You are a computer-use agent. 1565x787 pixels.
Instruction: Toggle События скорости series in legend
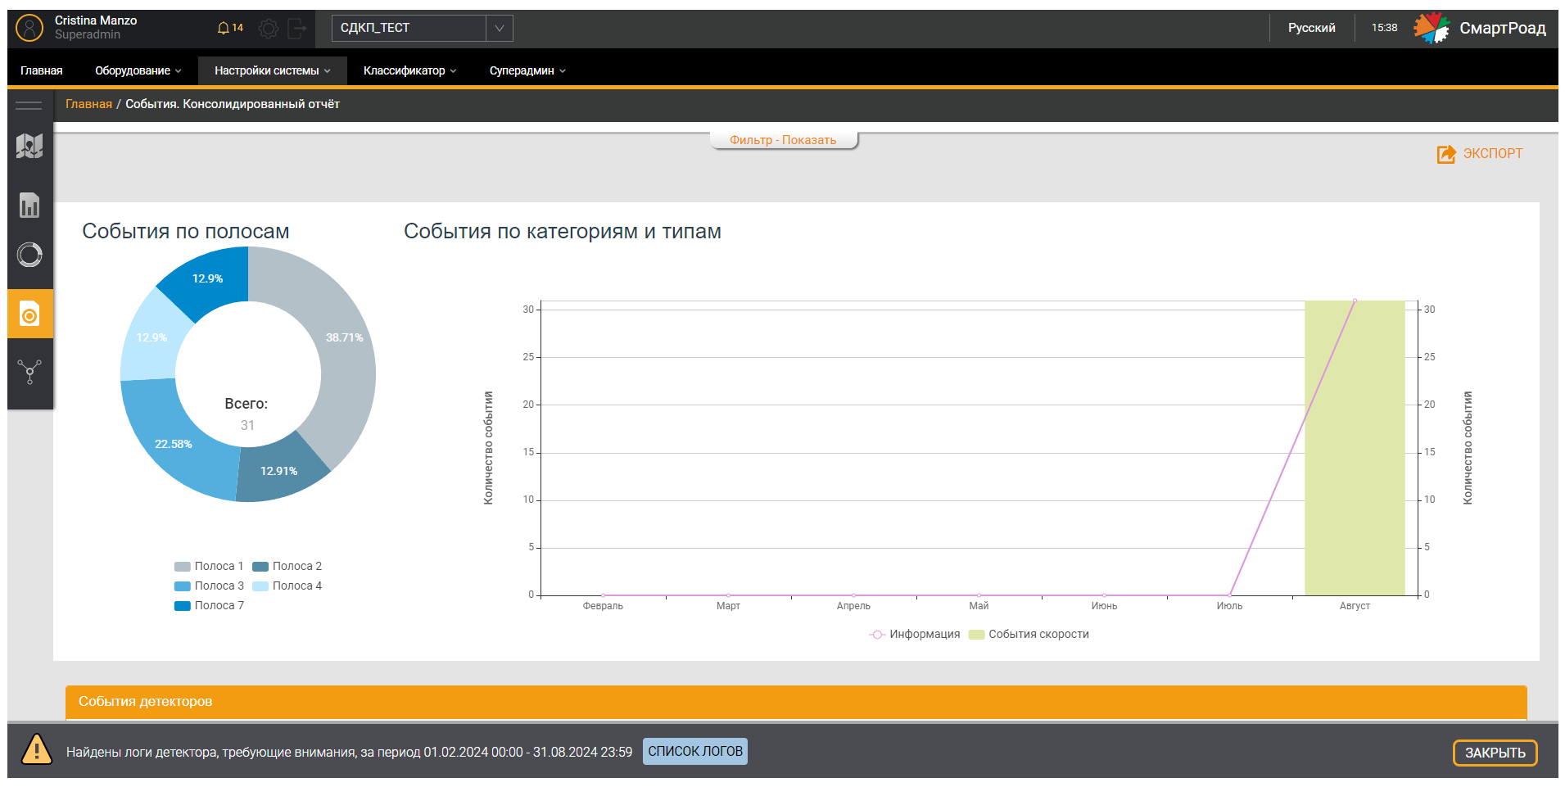1029,635
